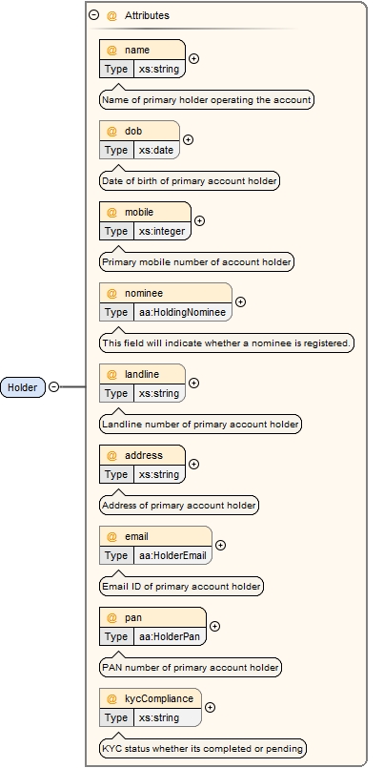This screenshot has height=768, width=384.
Task: Expand the pan attribute plus icon
Action: (214, 627)
